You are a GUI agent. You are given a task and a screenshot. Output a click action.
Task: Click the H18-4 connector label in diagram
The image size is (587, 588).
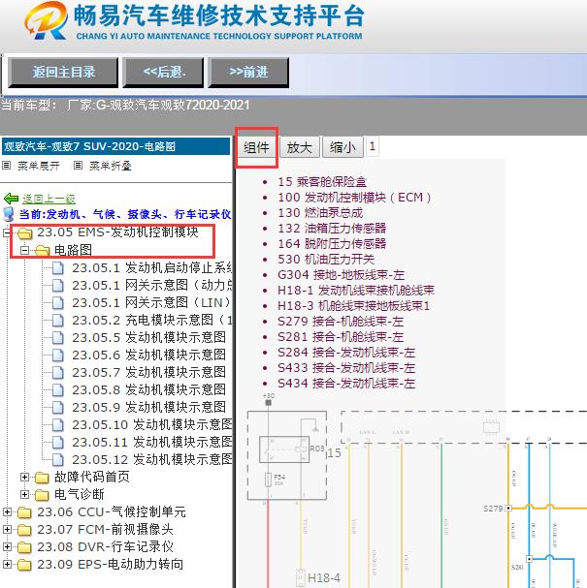[324, 578]
